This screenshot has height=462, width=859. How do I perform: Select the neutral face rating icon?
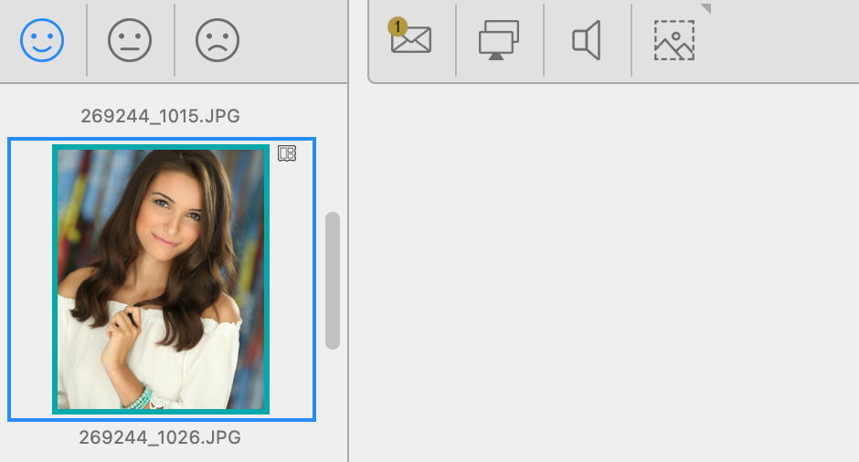[130, 41]
